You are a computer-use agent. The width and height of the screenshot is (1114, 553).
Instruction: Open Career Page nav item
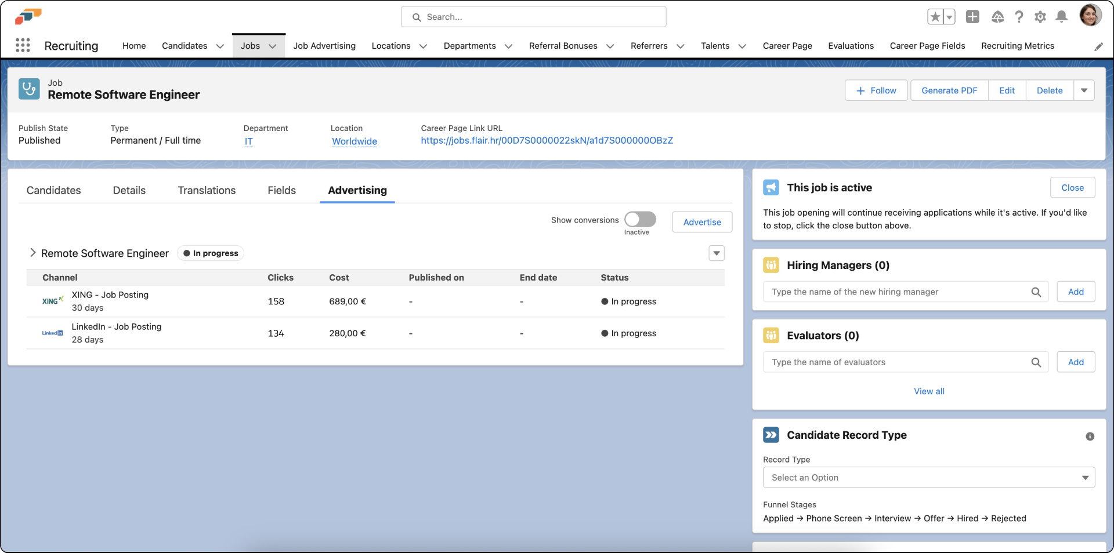pyautogui.click(x=787, y=46)
